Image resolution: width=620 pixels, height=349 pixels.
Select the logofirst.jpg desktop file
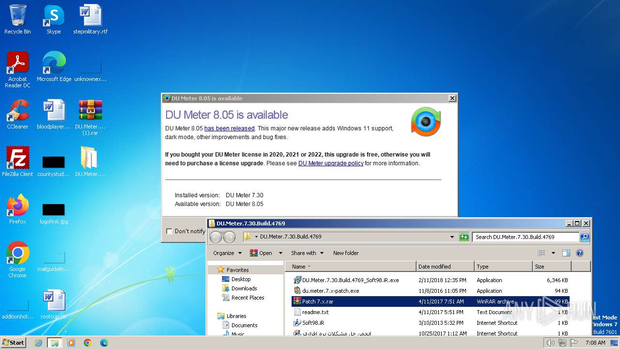[54, 213]
